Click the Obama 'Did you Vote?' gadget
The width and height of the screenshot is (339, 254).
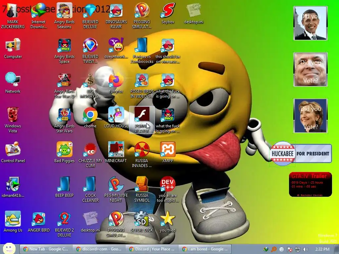pyautogui.click(x=311, y=23)
